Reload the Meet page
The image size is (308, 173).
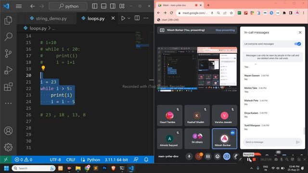(x=171, y=13)
